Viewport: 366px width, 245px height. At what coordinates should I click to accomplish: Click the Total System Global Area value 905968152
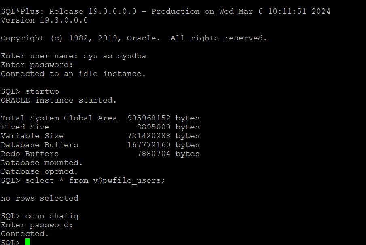pos(149,118)
